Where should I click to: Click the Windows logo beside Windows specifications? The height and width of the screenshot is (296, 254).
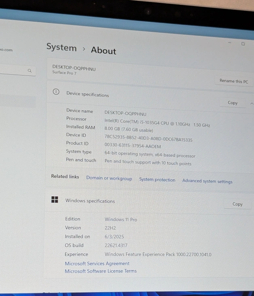coord(55,199)
